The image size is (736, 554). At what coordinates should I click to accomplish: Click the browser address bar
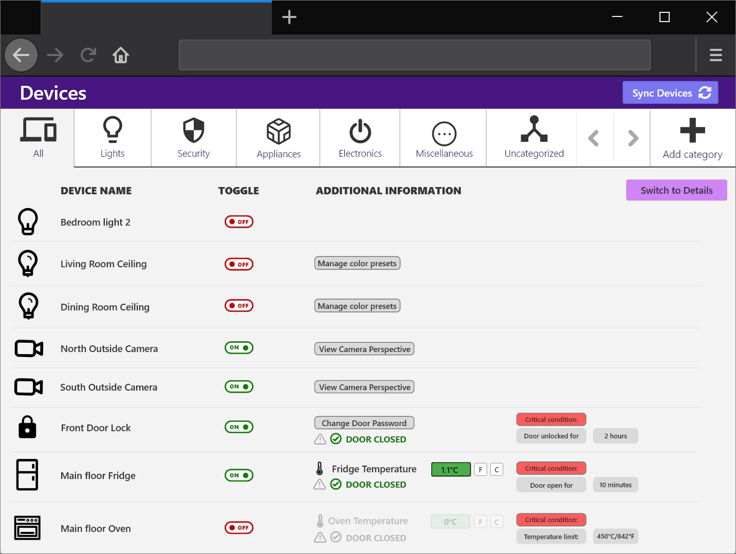414,55
